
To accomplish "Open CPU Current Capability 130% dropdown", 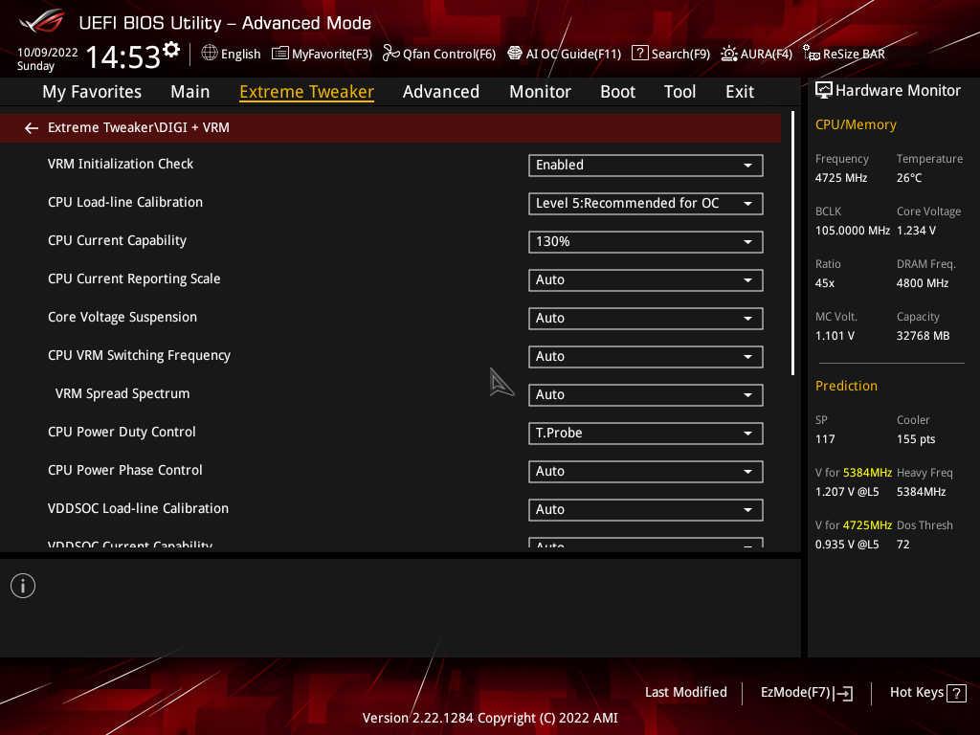I will (646, 242).
